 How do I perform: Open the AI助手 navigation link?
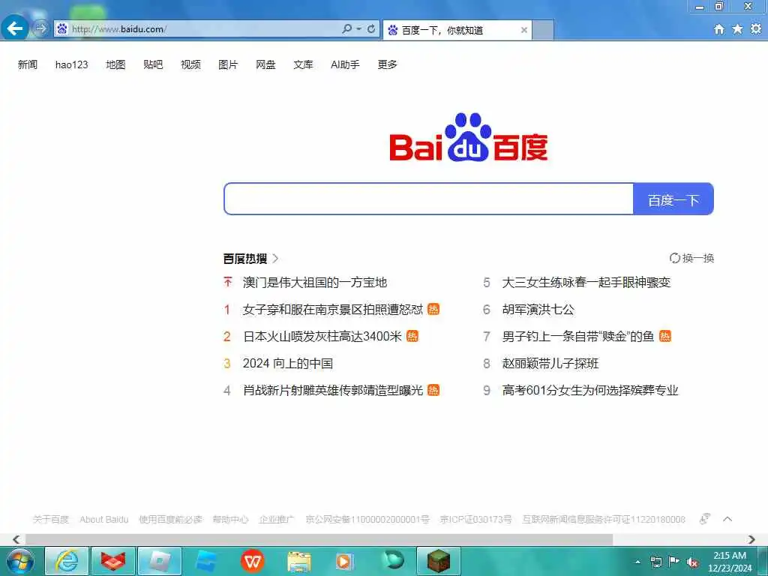tap(345, 64)
